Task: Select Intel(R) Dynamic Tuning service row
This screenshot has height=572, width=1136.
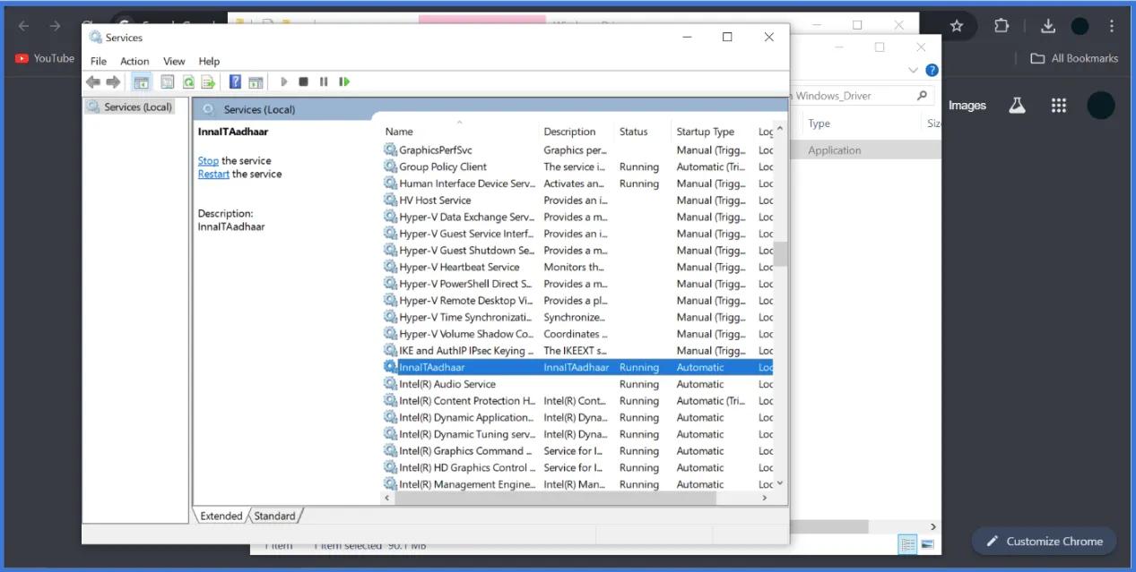Action: pyautogui.click(x=577, y=434)
